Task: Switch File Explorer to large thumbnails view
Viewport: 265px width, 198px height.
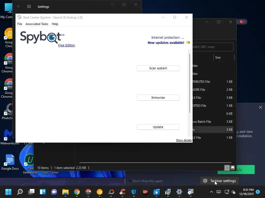Action: point(233,168)
